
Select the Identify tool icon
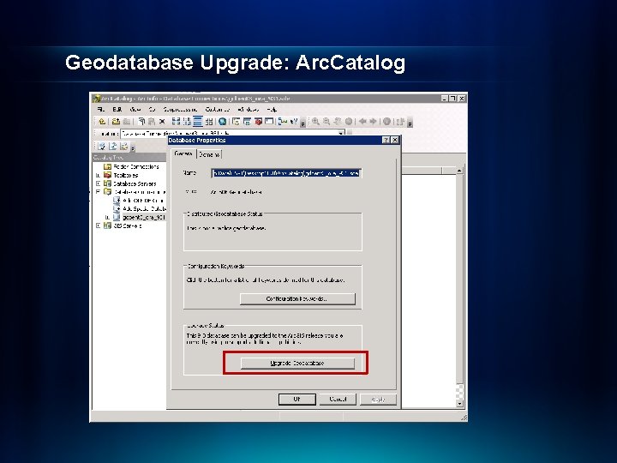386,122
